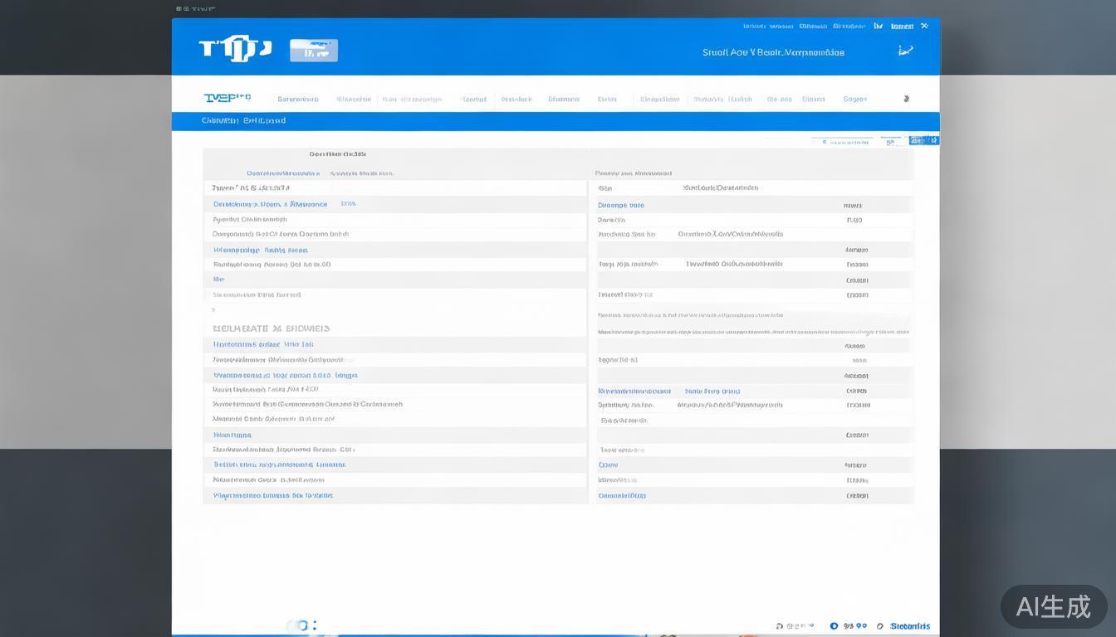
Task: Click the light badge beside the header logo
Action: [313, 51]
